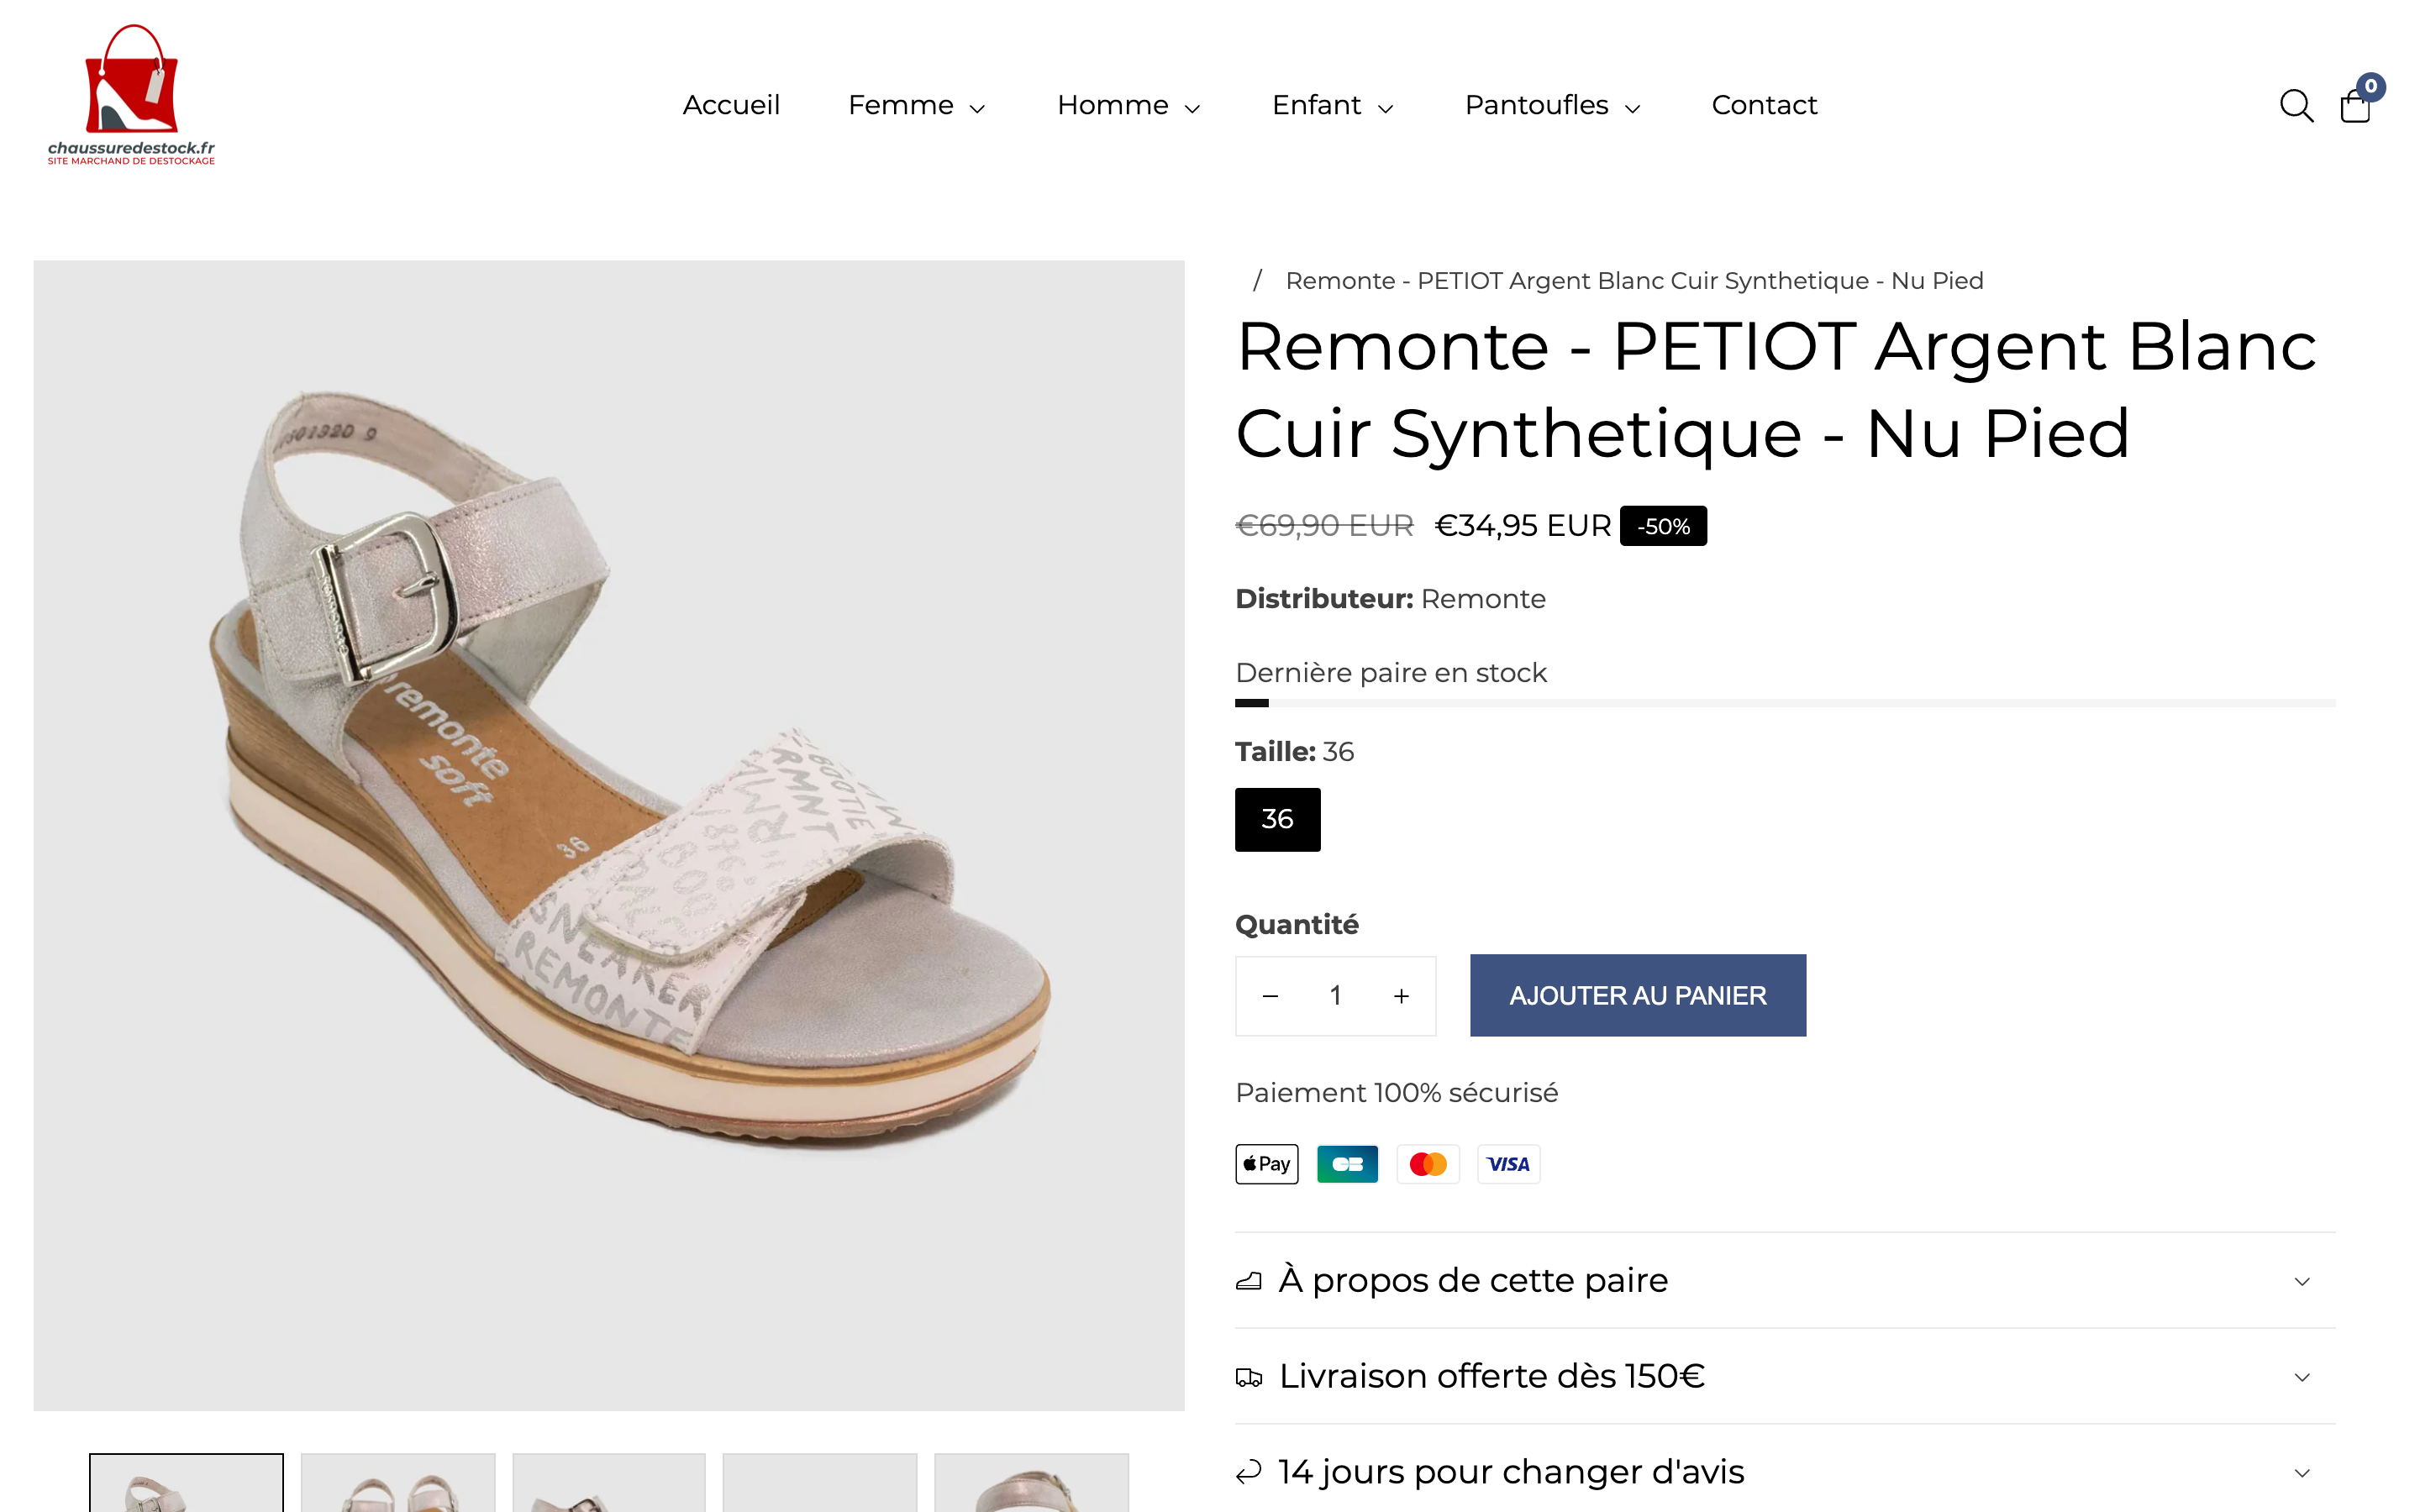Select size 36
This screenshot has width=2420, height=1512.
click(1277, 819)
